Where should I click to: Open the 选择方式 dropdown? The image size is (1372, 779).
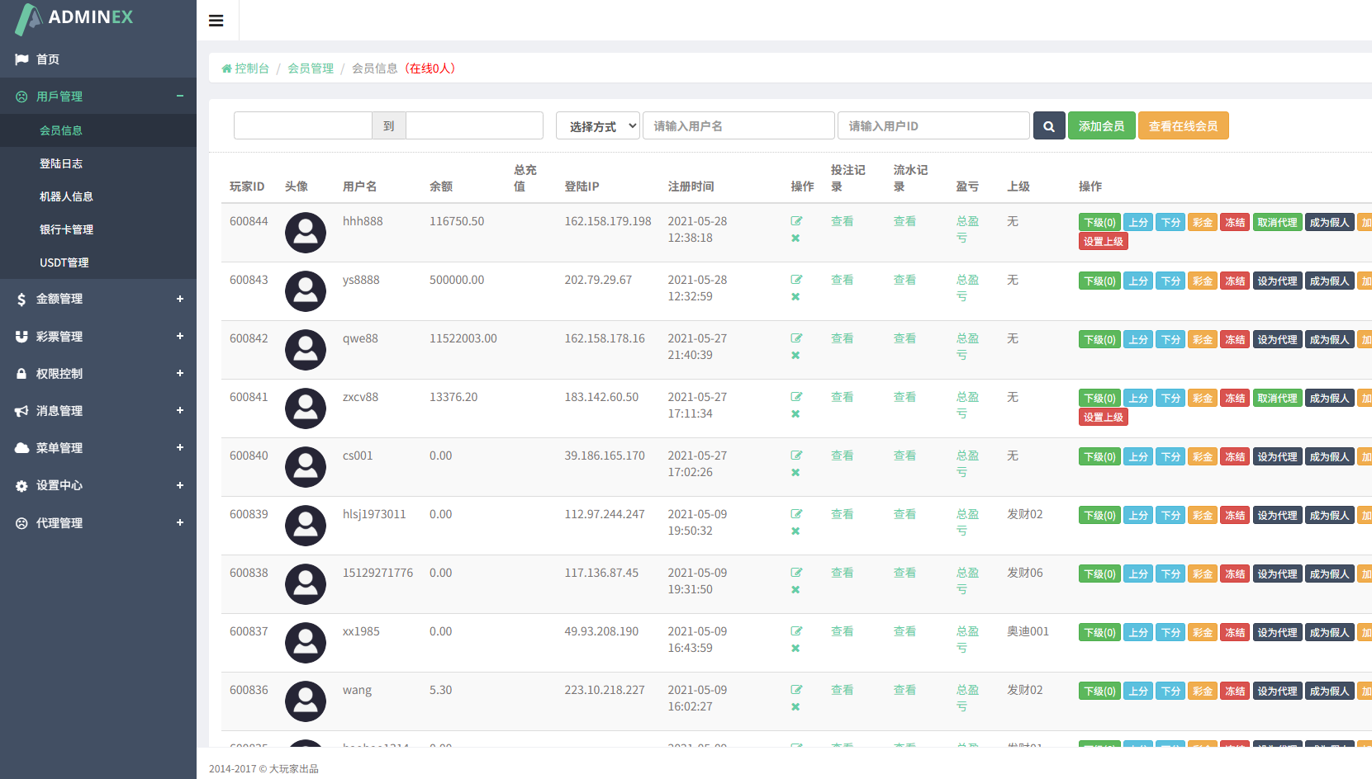pyautogui.click(x=598, y=126)
